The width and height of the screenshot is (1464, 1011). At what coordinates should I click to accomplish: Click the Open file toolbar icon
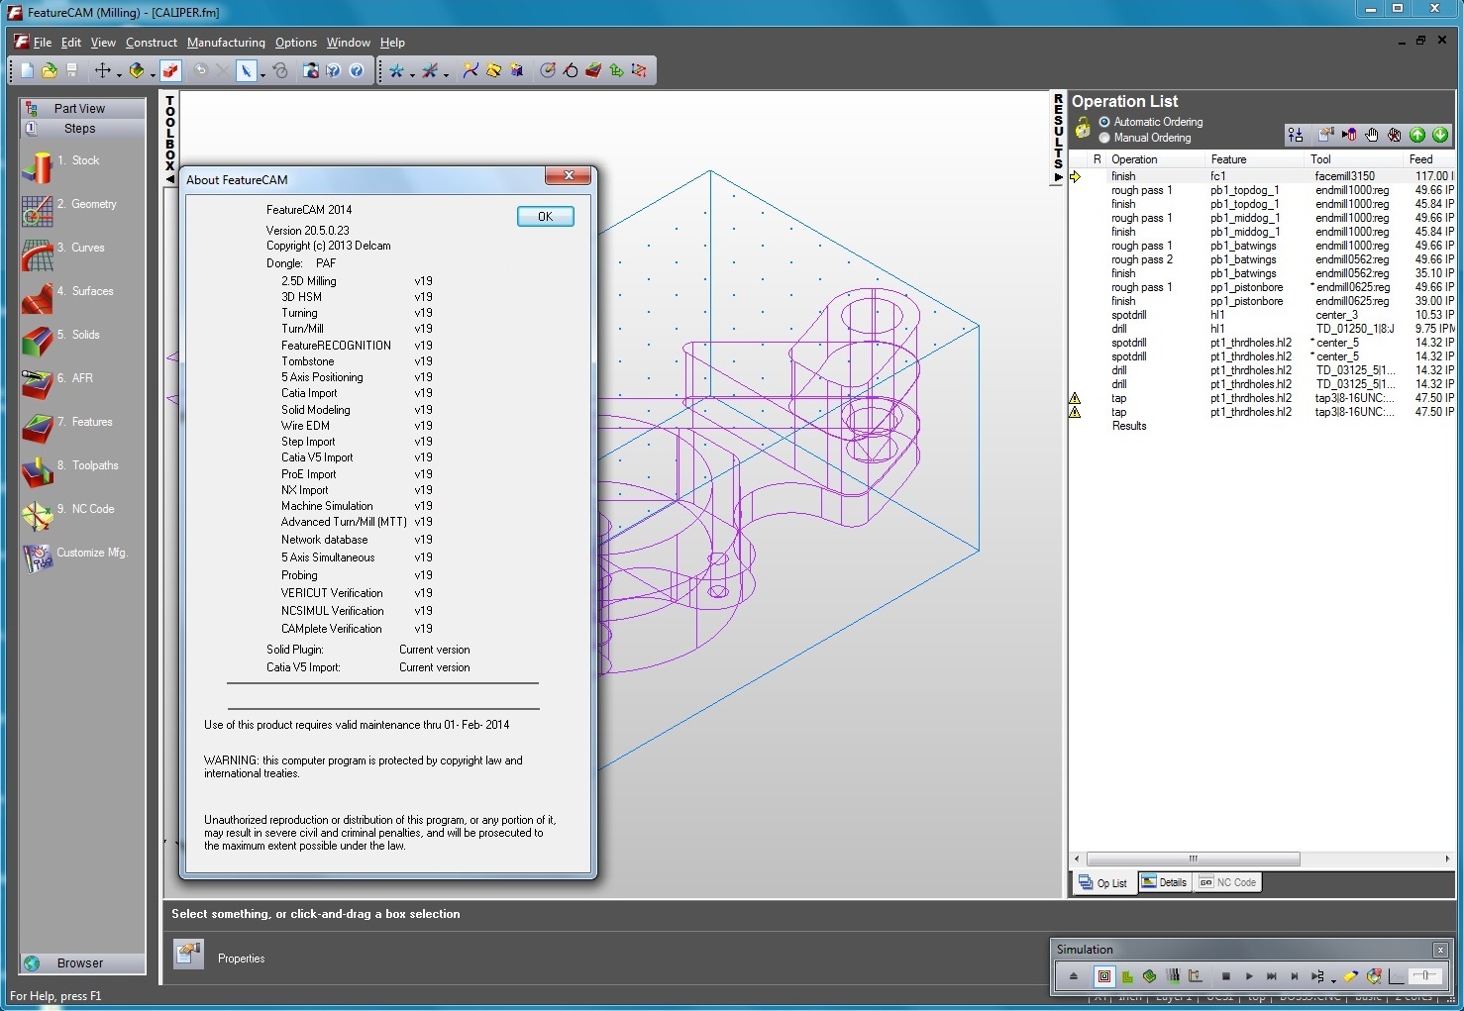[50, 71]
